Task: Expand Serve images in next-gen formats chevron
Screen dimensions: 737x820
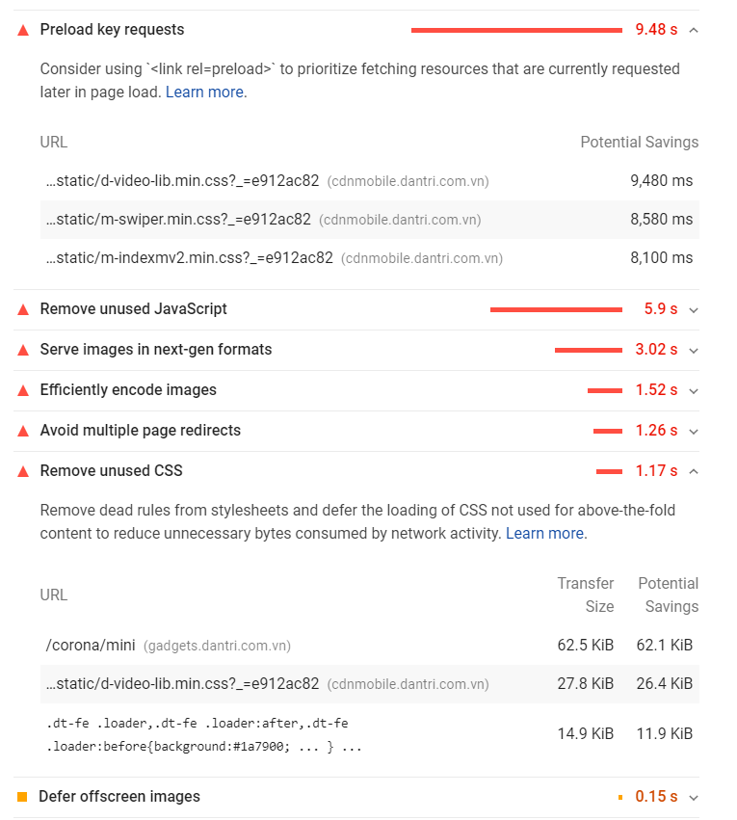Action: 694,350
